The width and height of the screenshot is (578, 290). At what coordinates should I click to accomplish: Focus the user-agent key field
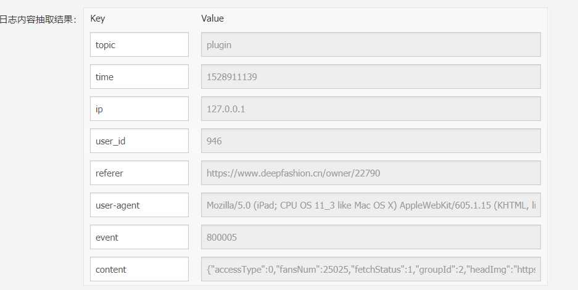point(139,205)
